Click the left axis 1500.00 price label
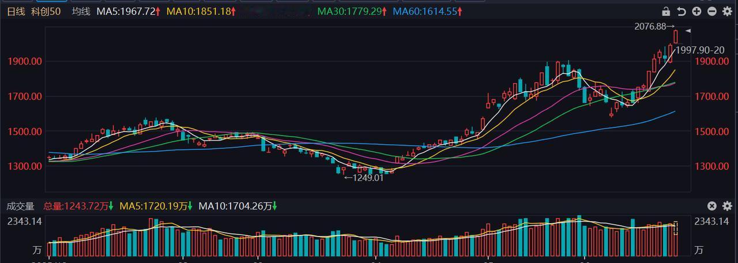 tap(25, 131)
